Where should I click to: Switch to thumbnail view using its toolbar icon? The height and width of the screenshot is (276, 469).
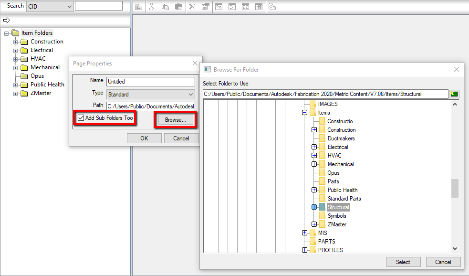(219, 6)
